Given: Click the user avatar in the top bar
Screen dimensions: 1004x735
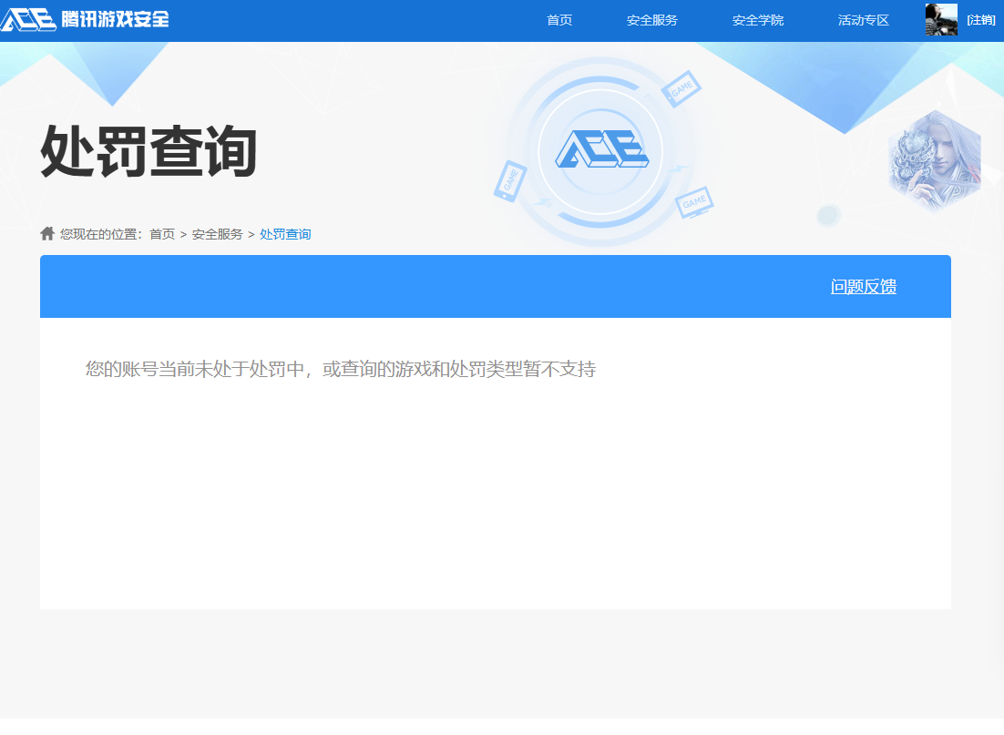Looking at the screenshot, I should tap(940, 18).
